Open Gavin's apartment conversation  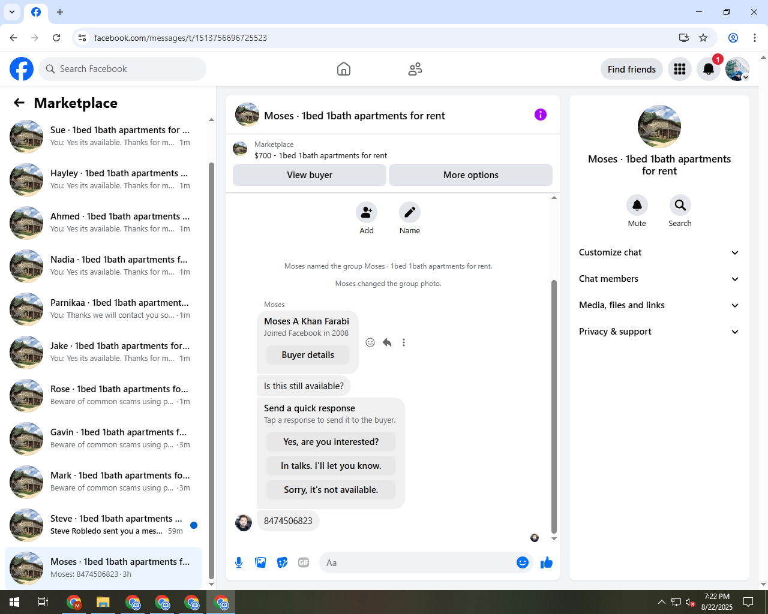coord(103,438)
